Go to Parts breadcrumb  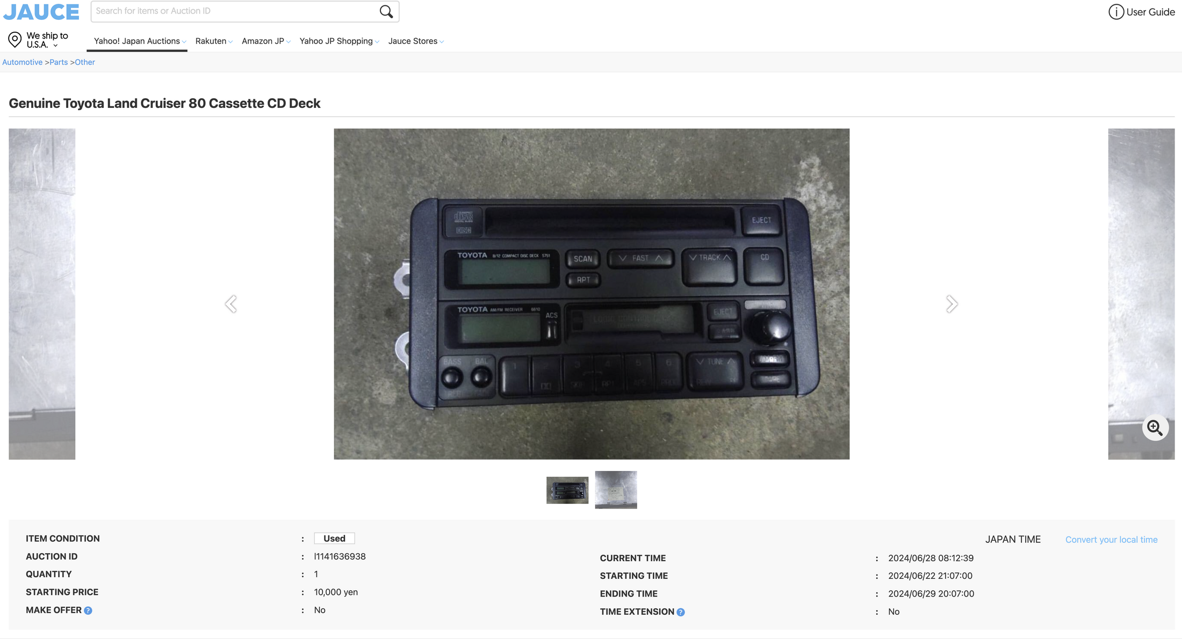click(59, 62)
